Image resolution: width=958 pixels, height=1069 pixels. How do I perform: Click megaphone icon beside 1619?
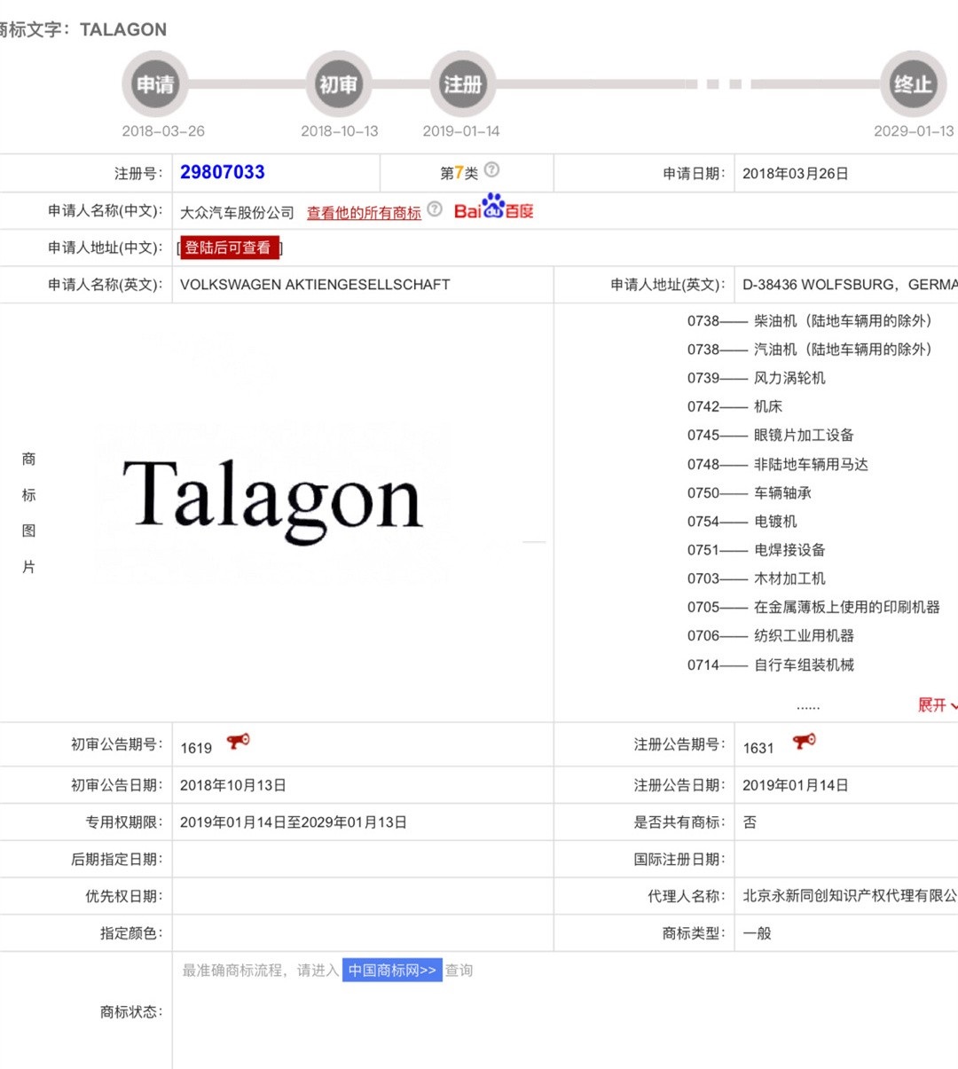click(x=238, y=742)
